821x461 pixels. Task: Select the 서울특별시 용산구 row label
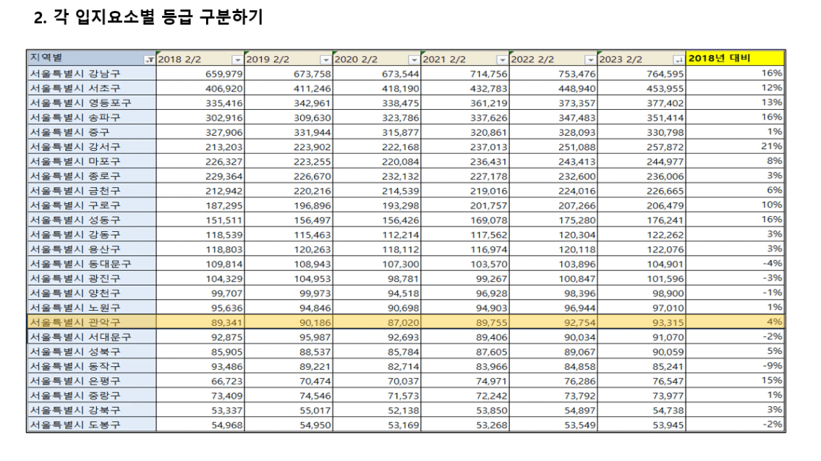coord(91,249)
